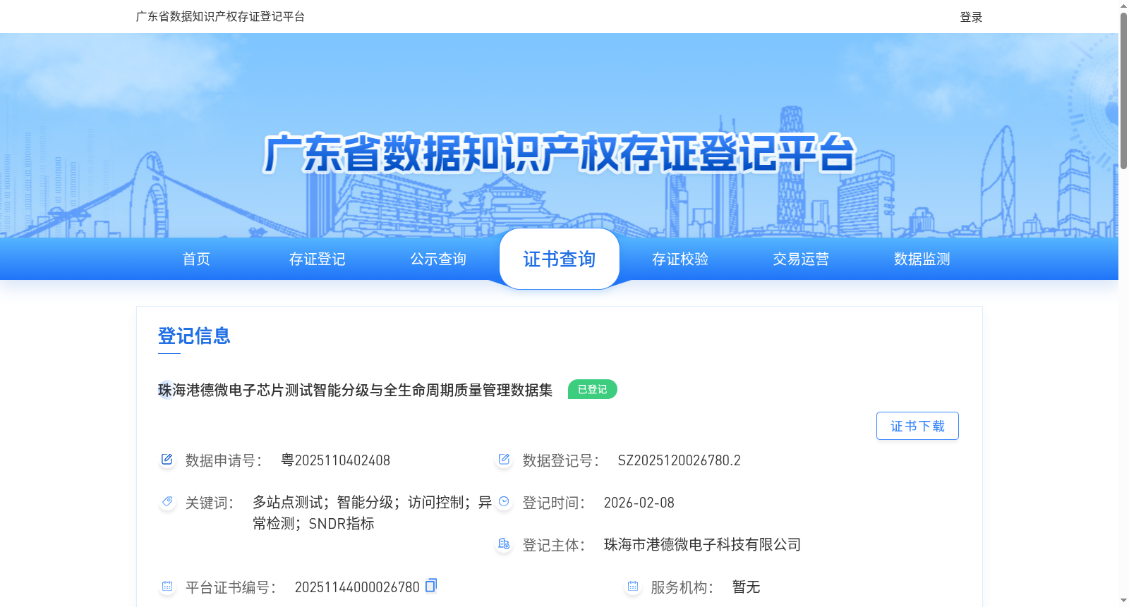Viewport: 1129px width, 607px height.
Task: Click the 证书下载 button
Action: (917, 426)
